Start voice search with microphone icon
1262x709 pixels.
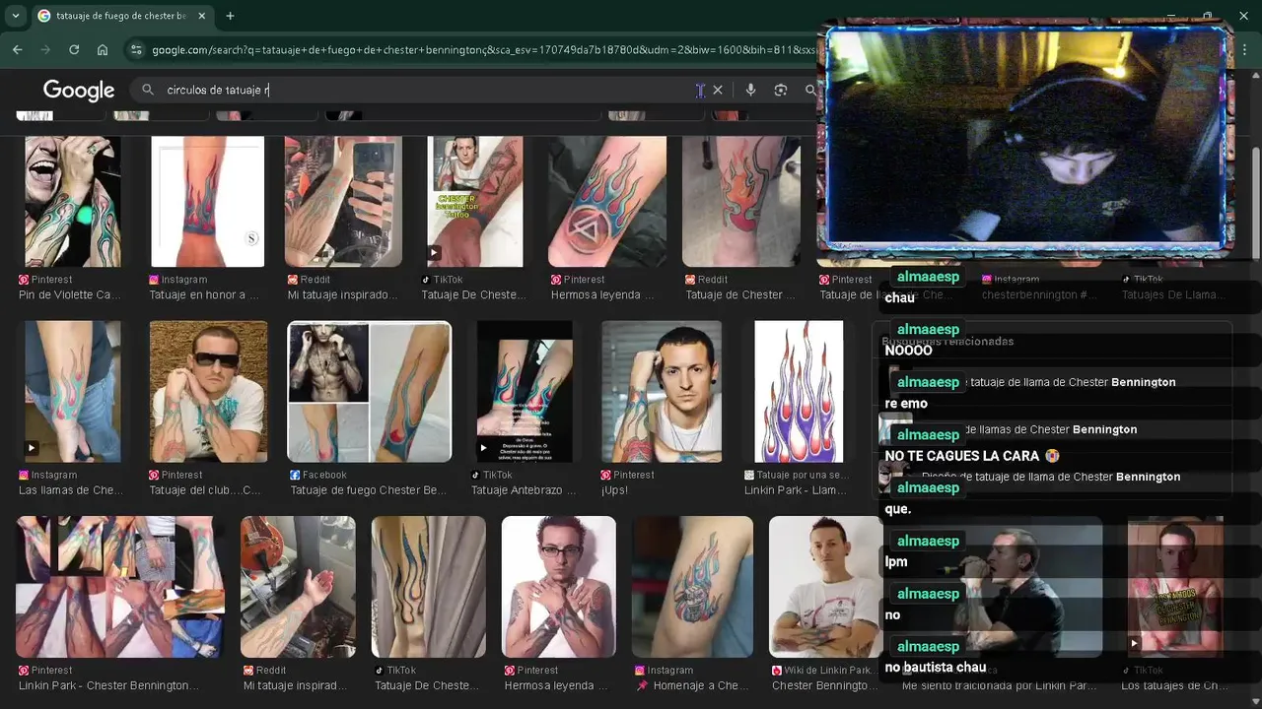point(750,90)
